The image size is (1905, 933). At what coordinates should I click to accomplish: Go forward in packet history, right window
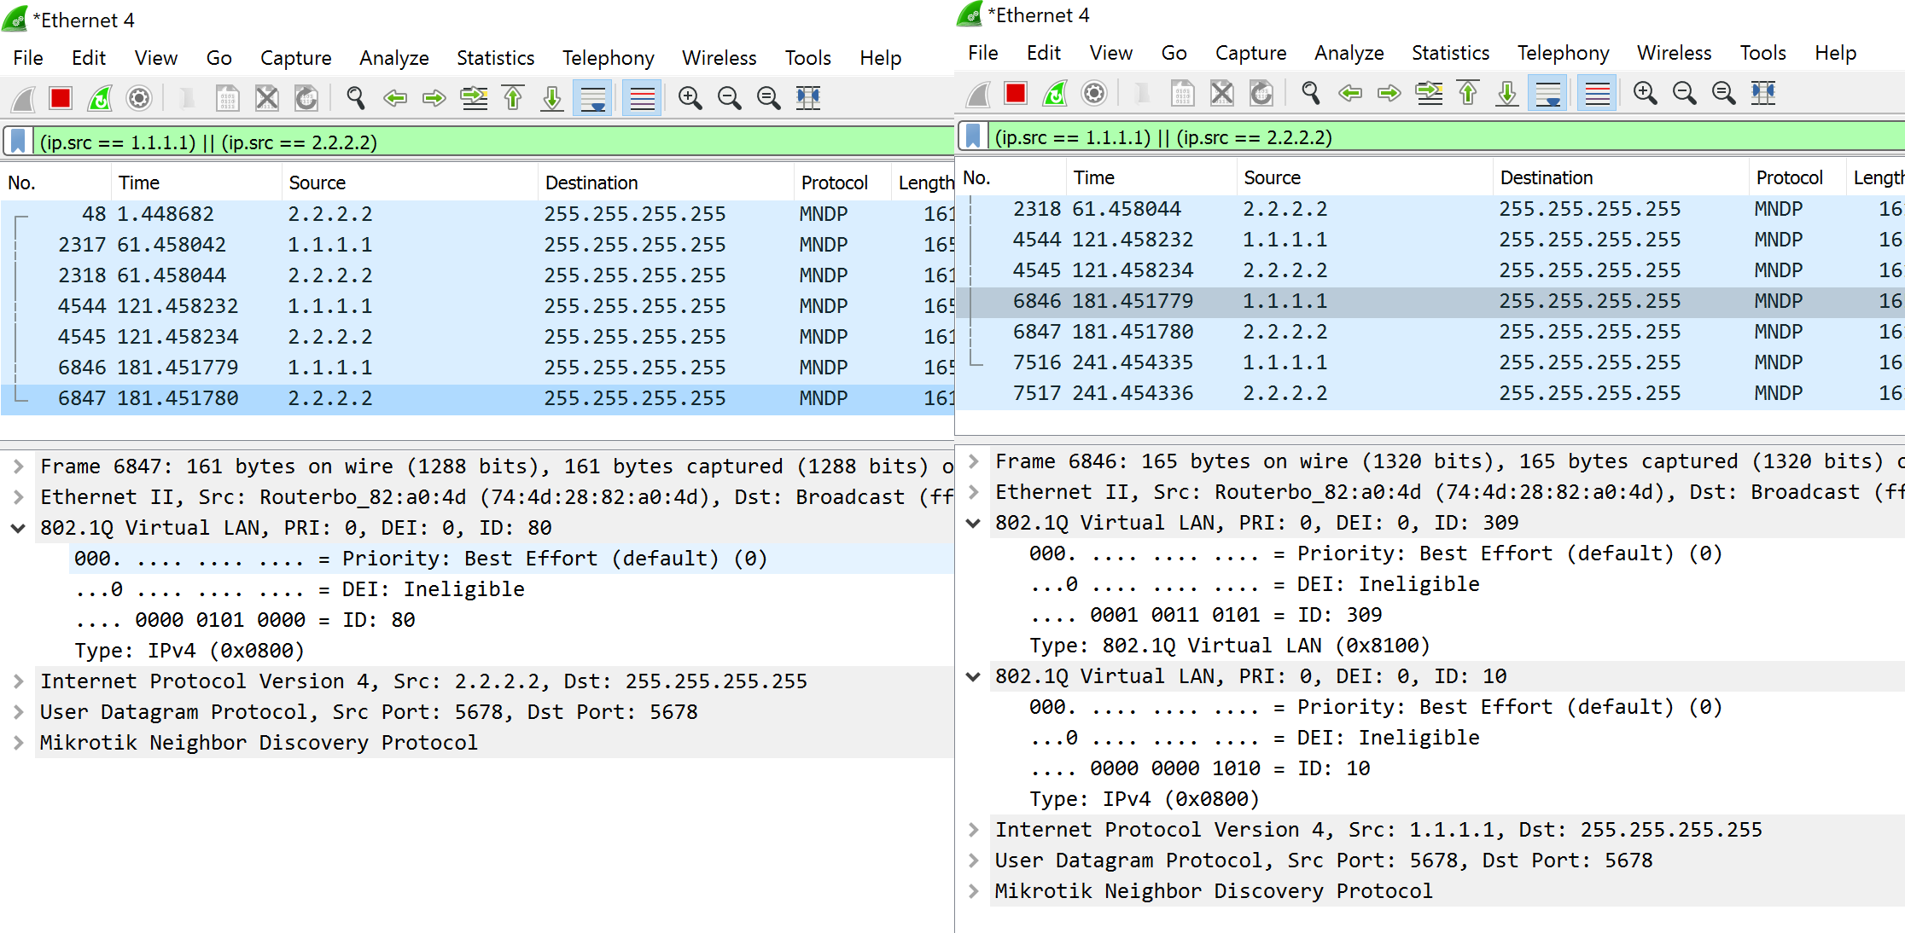pos(1389,93)
